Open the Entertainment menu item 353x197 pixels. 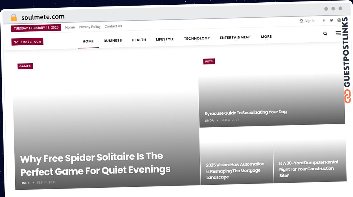pos(235,37)
